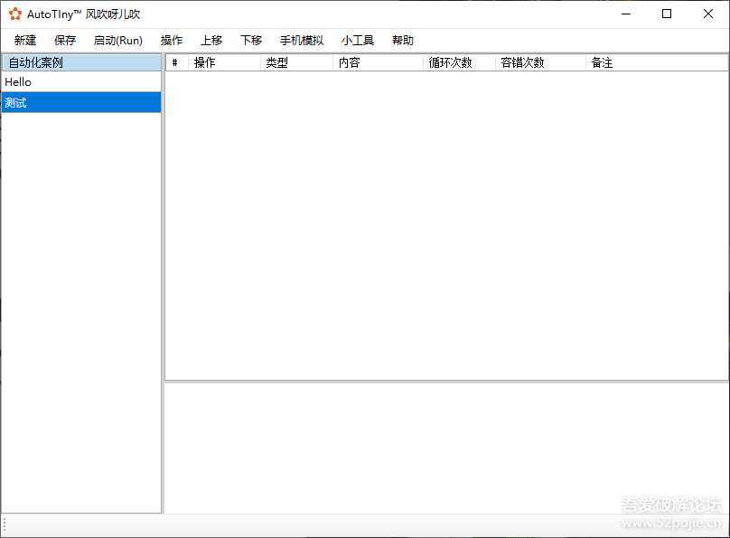Click the 类型 column header
This screenshot has height=538, width=730.
(276, 62)
